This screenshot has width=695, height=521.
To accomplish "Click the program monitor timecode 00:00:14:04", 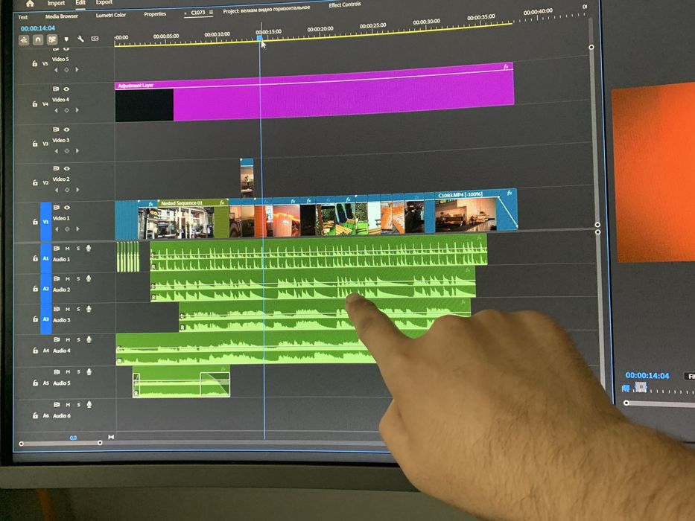I will [647, 375].
